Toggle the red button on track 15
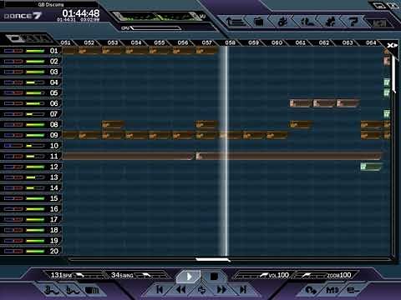Image resolution: width=401 pixels, height=300 pixels. tap(18, 198)
